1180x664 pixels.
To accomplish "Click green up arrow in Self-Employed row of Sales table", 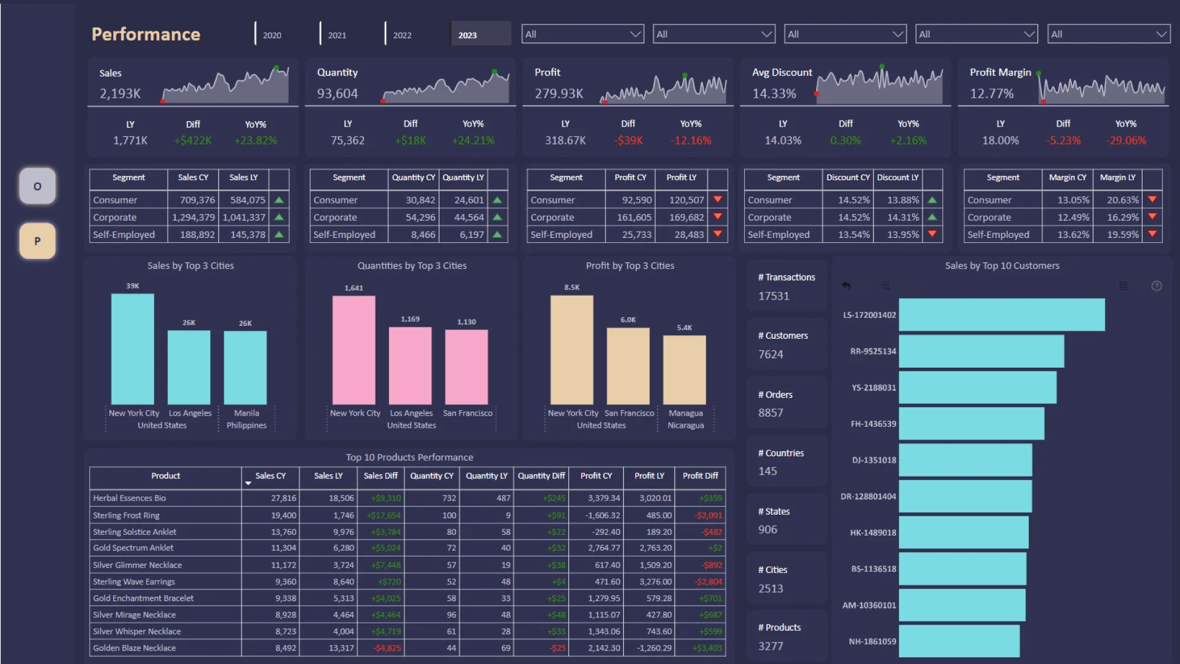I will coord(279,234).
